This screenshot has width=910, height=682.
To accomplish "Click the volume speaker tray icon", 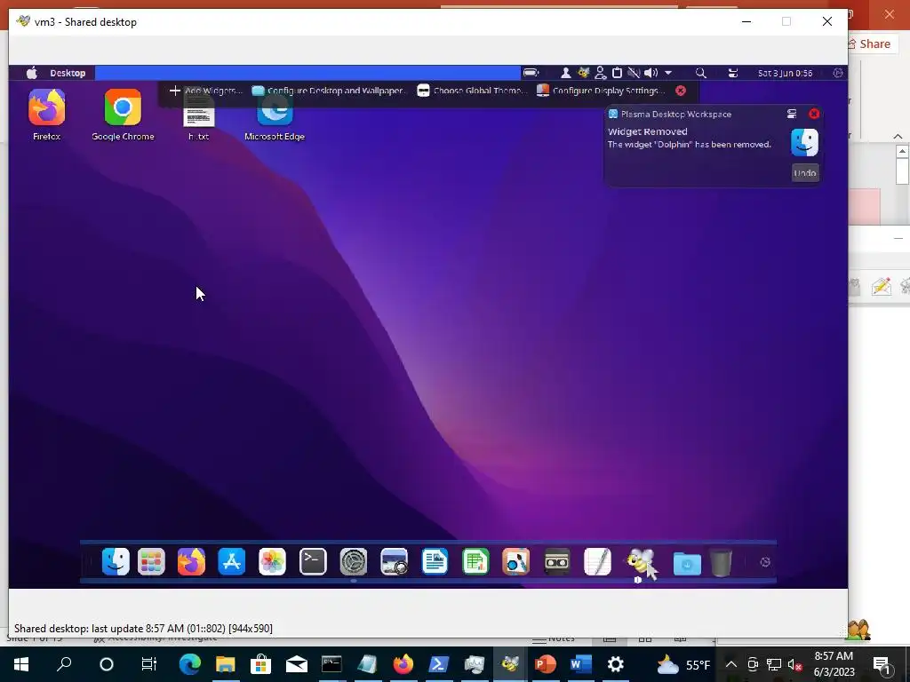I will (x=651, y=73).
